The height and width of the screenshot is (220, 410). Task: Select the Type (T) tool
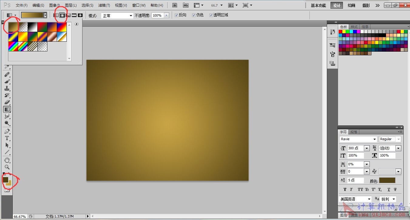[7, 138]
